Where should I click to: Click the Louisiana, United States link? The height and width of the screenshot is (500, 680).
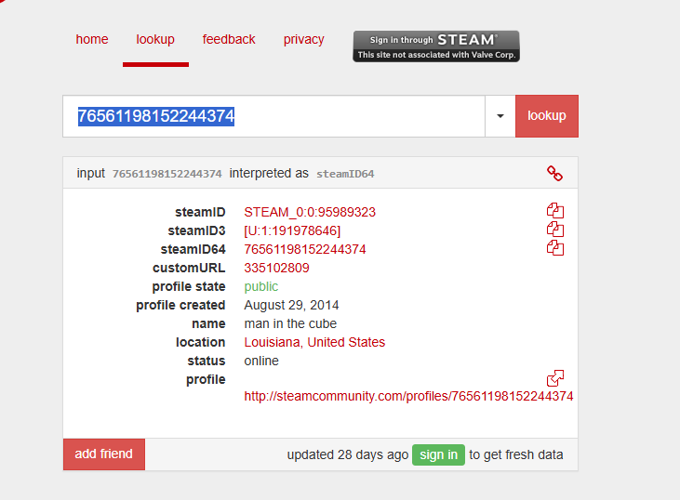pos(314,342)
